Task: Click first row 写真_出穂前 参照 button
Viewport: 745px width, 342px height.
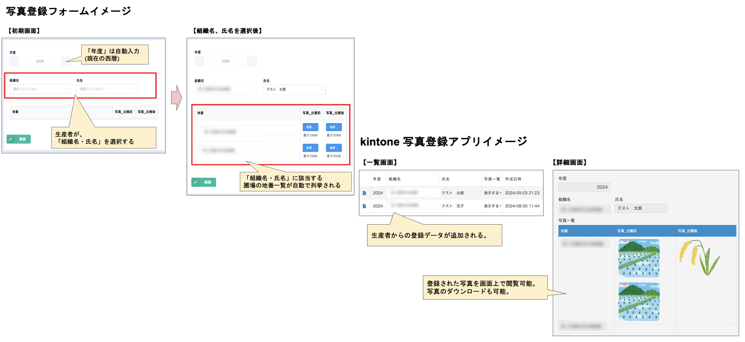Action: tap(310, 127)
